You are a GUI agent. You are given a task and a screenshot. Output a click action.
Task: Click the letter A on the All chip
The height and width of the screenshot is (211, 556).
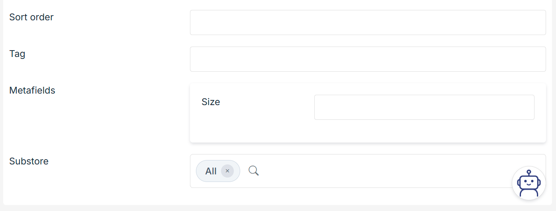tap(208, 171)
